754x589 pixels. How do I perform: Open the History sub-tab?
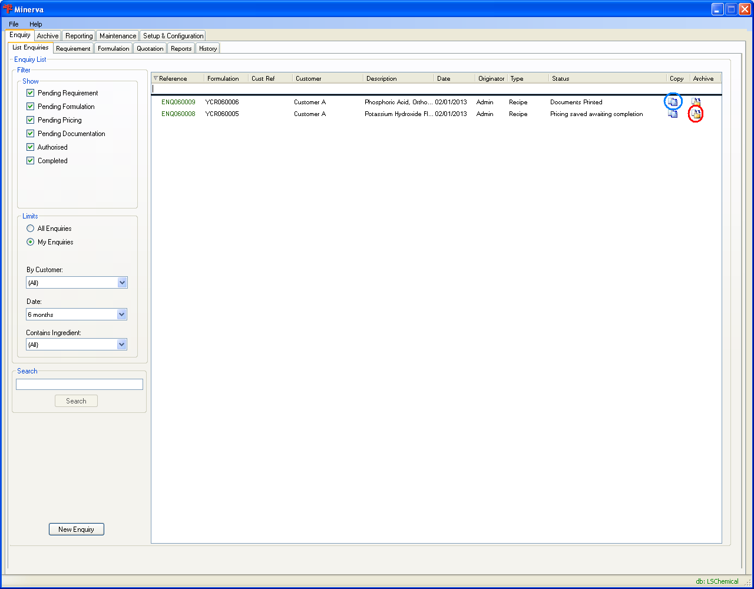(208, 48)
